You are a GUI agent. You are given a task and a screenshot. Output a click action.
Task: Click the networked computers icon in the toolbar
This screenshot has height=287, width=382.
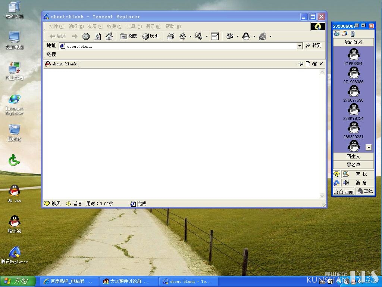pyautogui.click(x=199, y=36)
